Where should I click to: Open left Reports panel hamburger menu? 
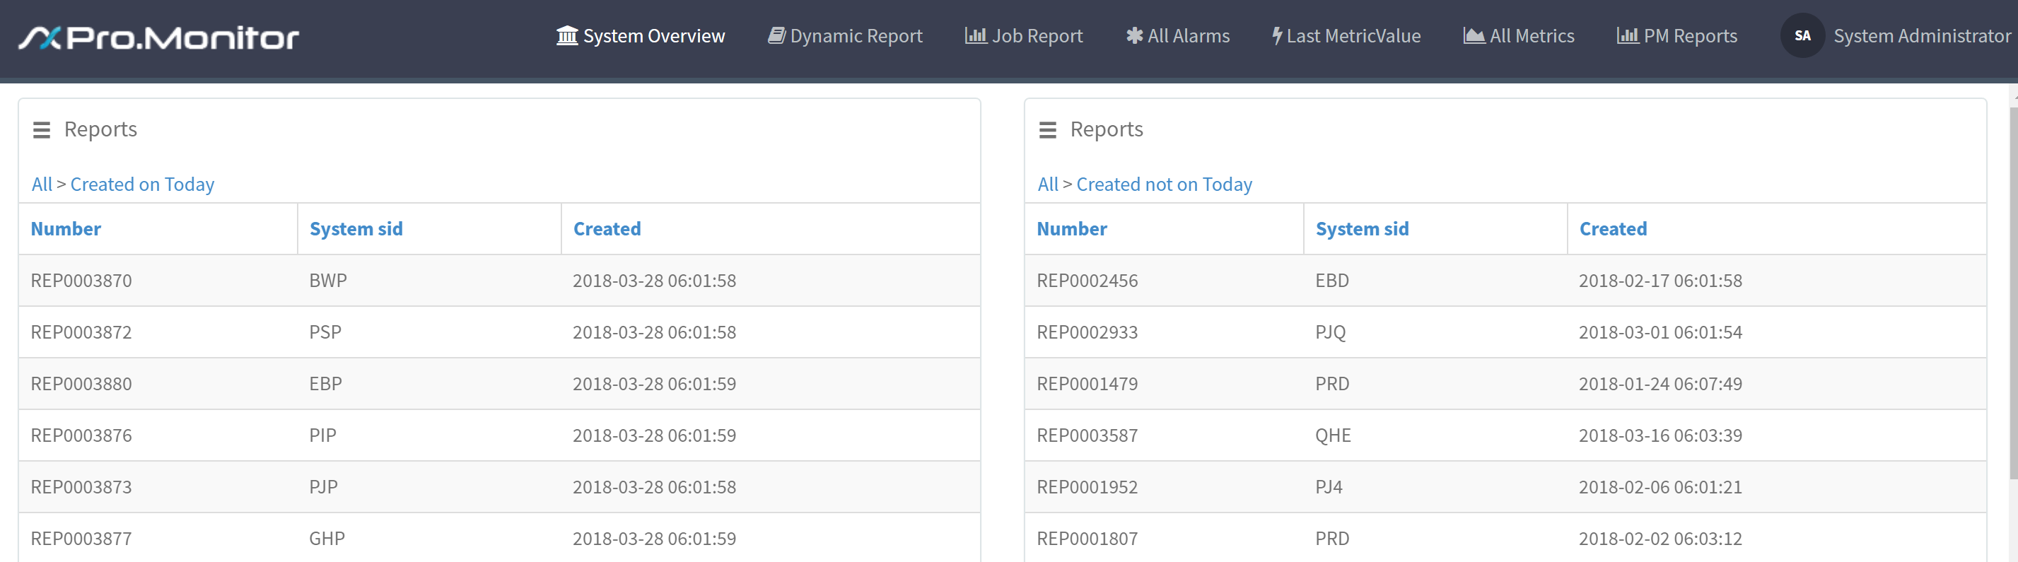pos(42,130)
